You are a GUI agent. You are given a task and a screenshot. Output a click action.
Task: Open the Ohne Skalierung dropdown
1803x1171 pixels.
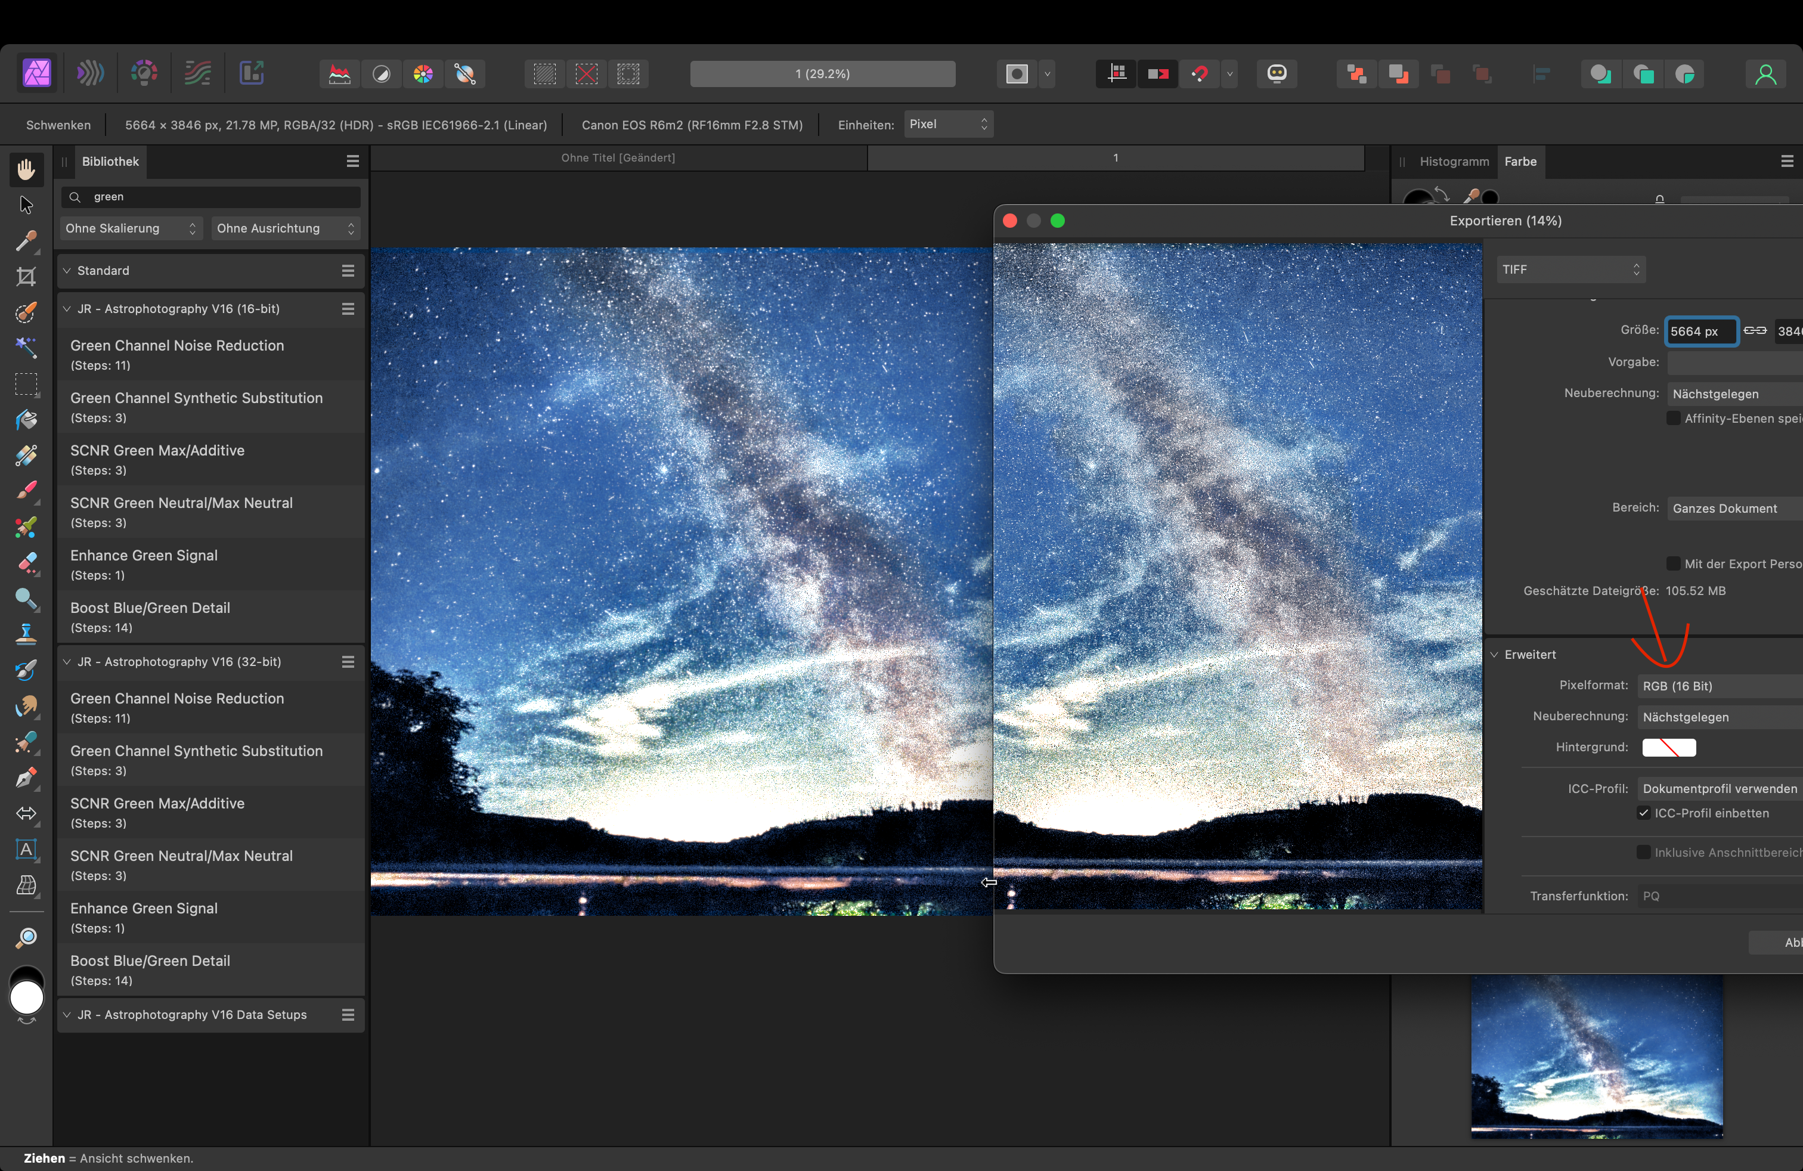(131, 228)
